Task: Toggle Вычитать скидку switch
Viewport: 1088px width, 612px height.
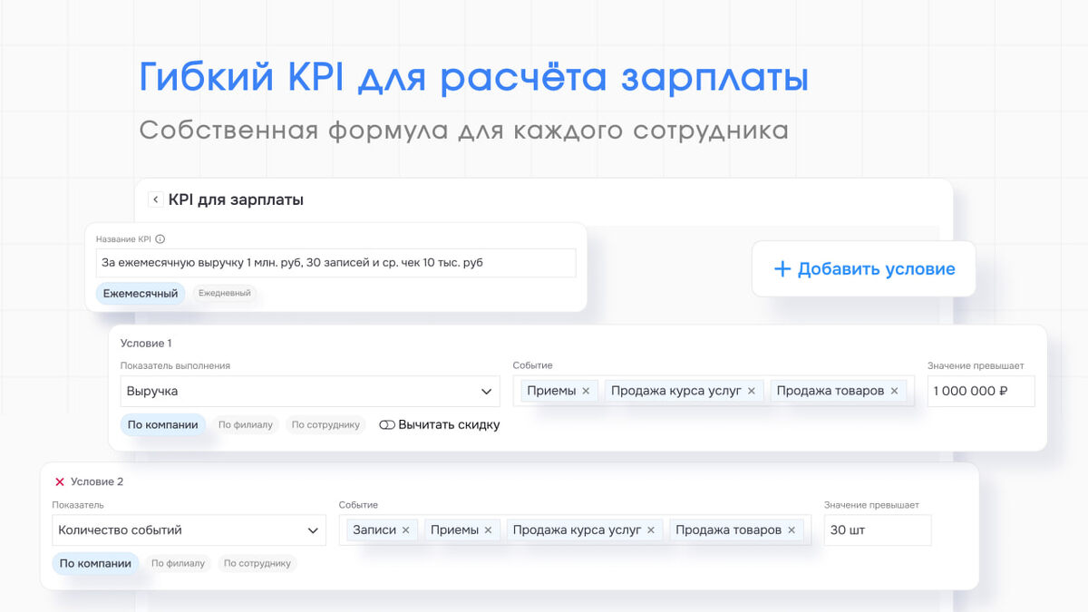Action: (387, 424)
